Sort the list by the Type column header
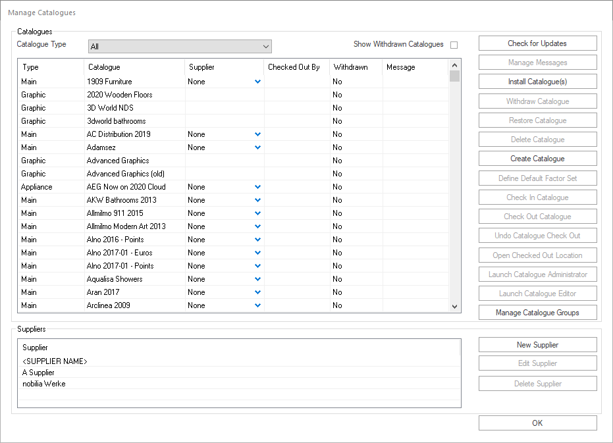613x443 pixels. tap(51, 67)
